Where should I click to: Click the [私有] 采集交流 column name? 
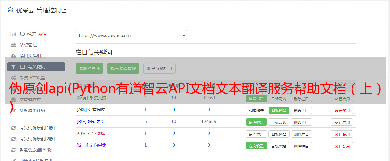click(x=91, y=98)
